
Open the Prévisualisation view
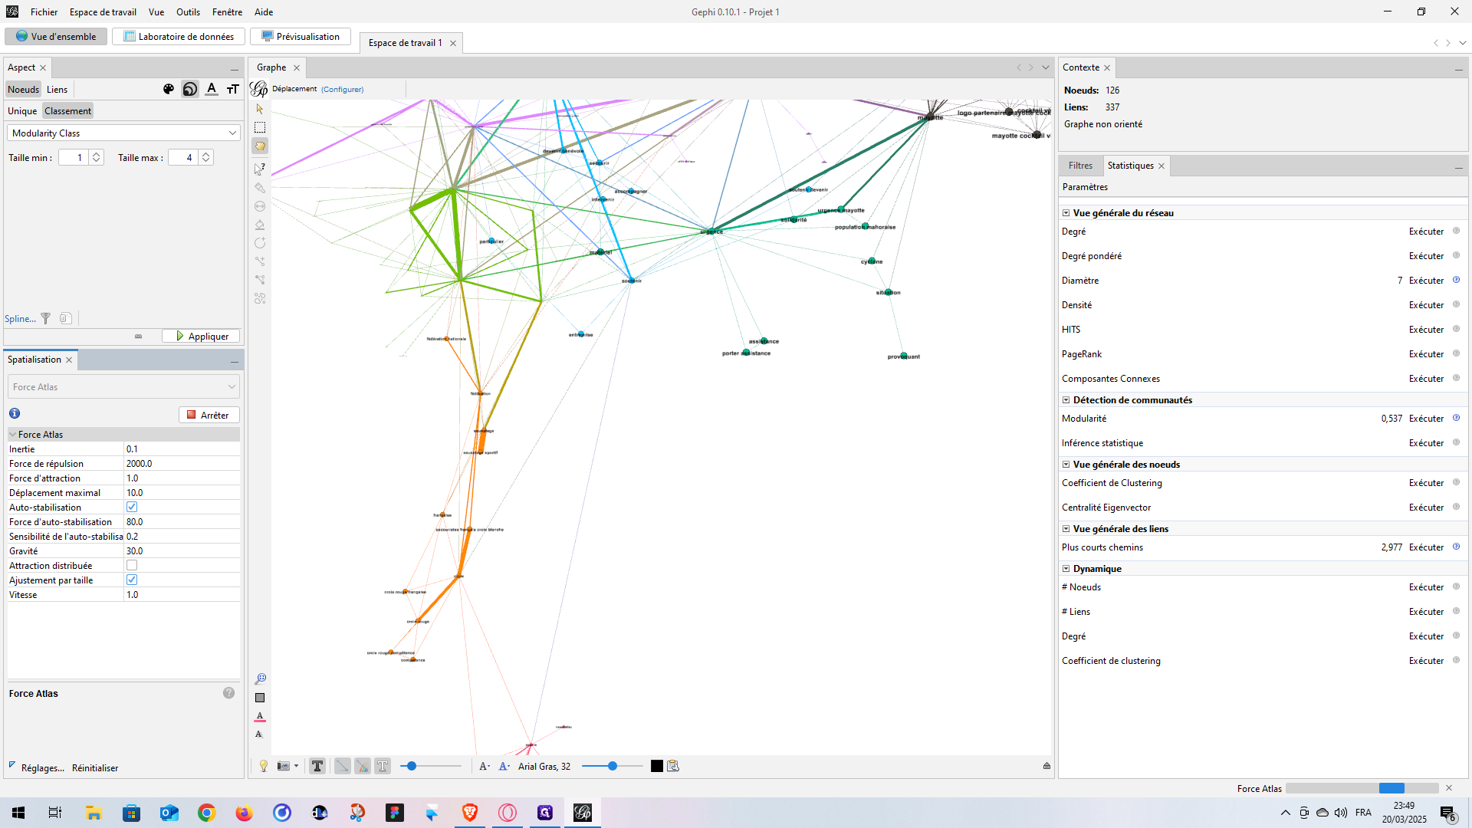[x=301, y=36]
